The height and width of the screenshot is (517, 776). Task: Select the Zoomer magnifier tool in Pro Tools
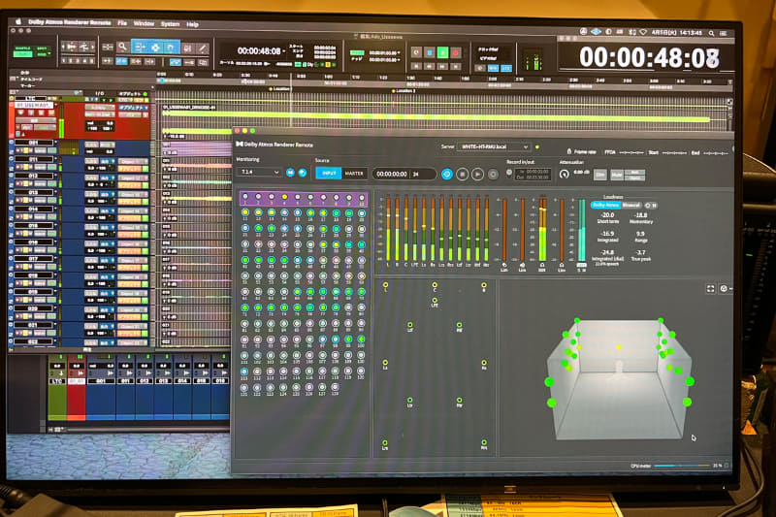coord(122,48)
